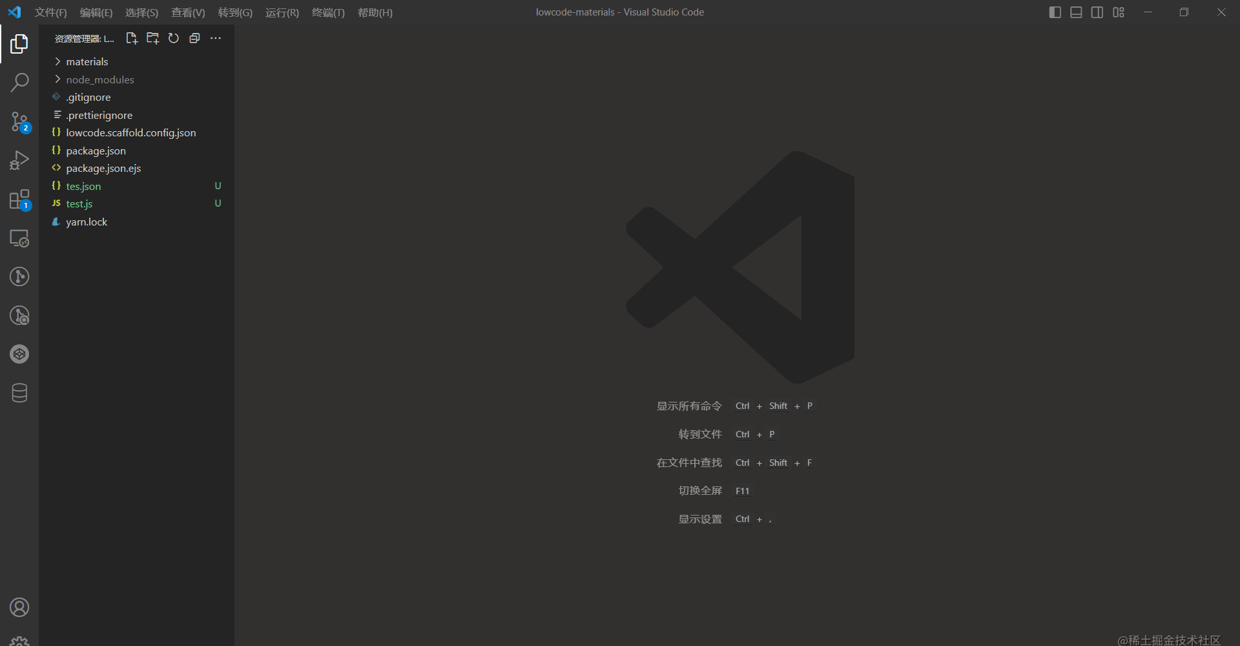The image size is (1240, 646).
Task: Open the 帮助(H) menu
Action: pyautogui.click(x=375, y=12)
